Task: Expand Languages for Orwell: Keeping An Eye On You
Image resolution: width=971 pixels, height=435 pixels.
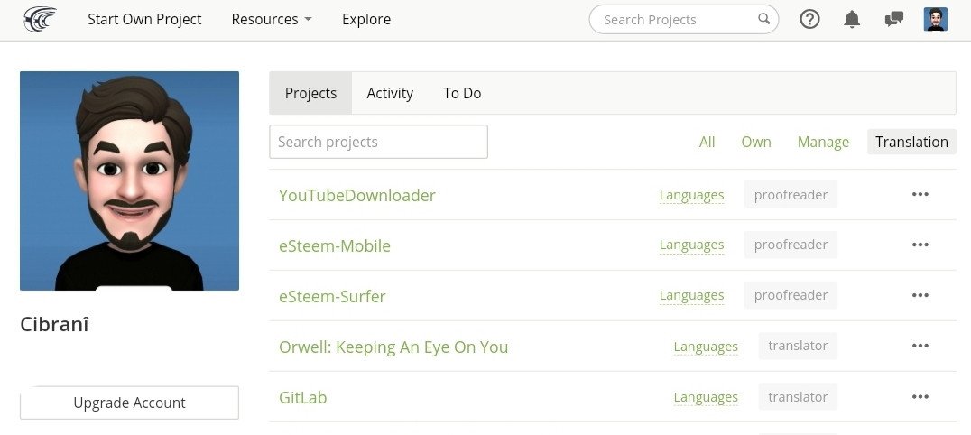Action: click(706, 347)
